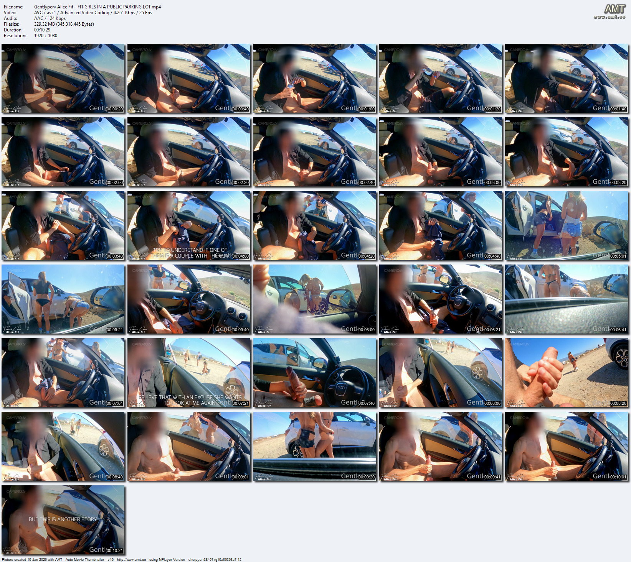The image size is (631, 562).
Task: Open the frame marked 00:07:21
Action: (x=189, y=373)
